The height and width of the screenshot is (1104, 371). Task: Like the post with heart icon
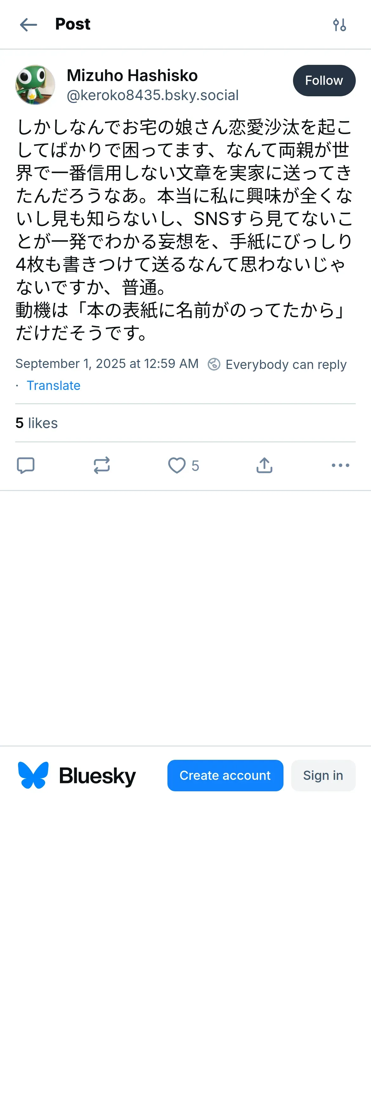(x=177, y=465)
